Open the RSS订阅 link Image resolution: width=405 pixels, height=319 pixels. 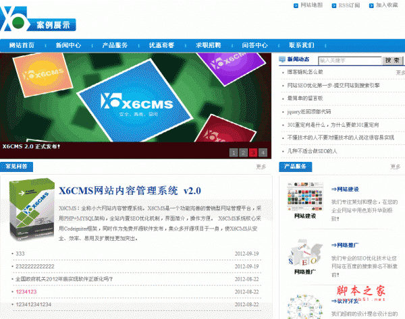(349, 5)
